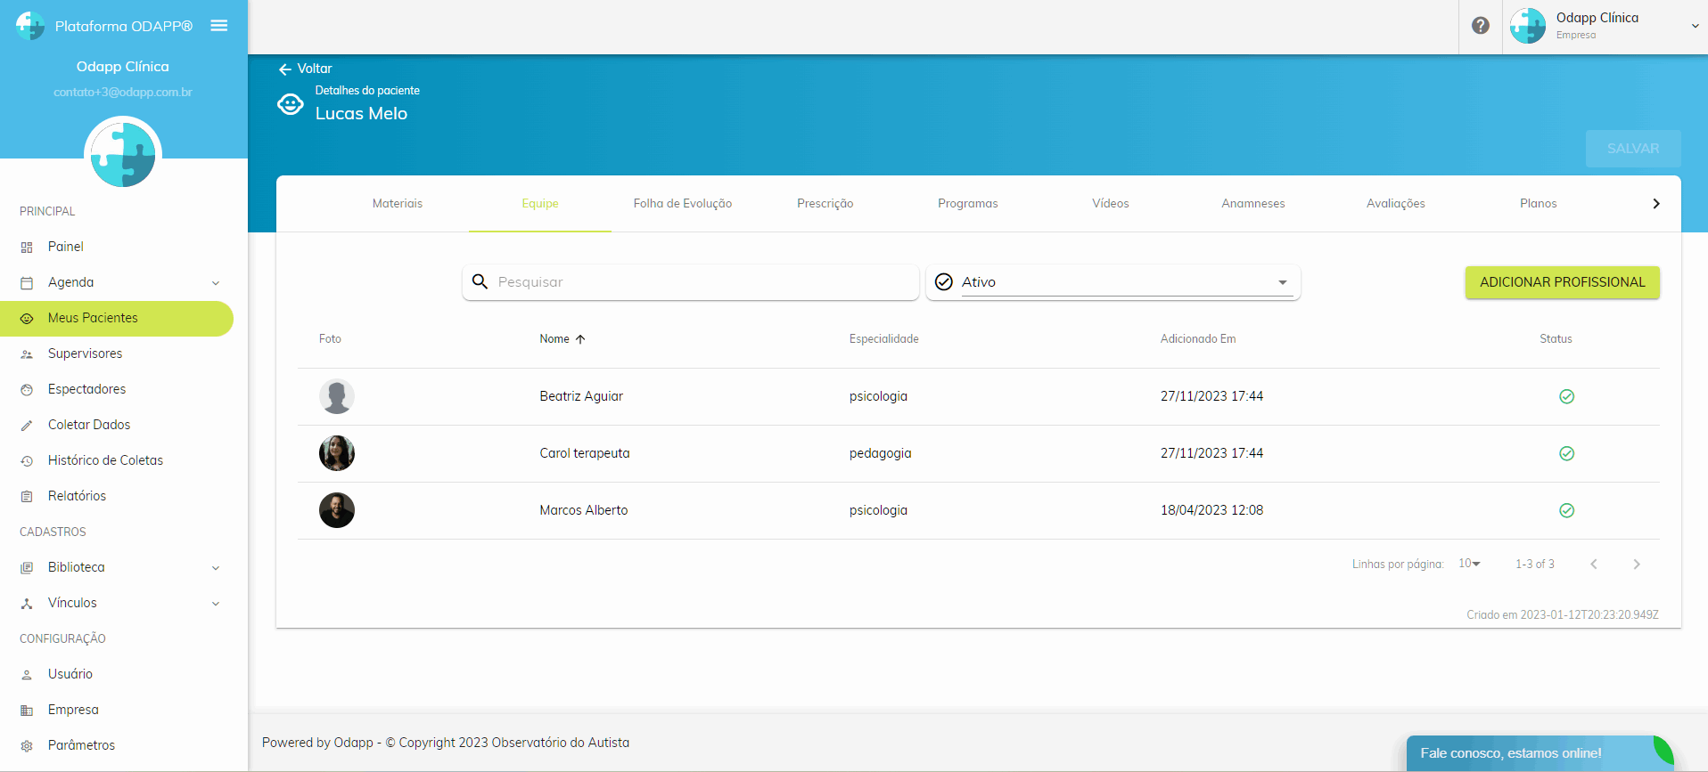Click the back arrow next to Voltar
Screen dimensions: 1708x772
coord(285,69)
